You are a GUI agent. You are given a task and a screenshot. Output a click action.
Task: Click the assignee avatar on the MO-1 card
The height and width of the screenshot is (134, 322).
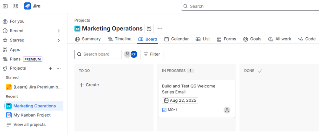point(227,110)
